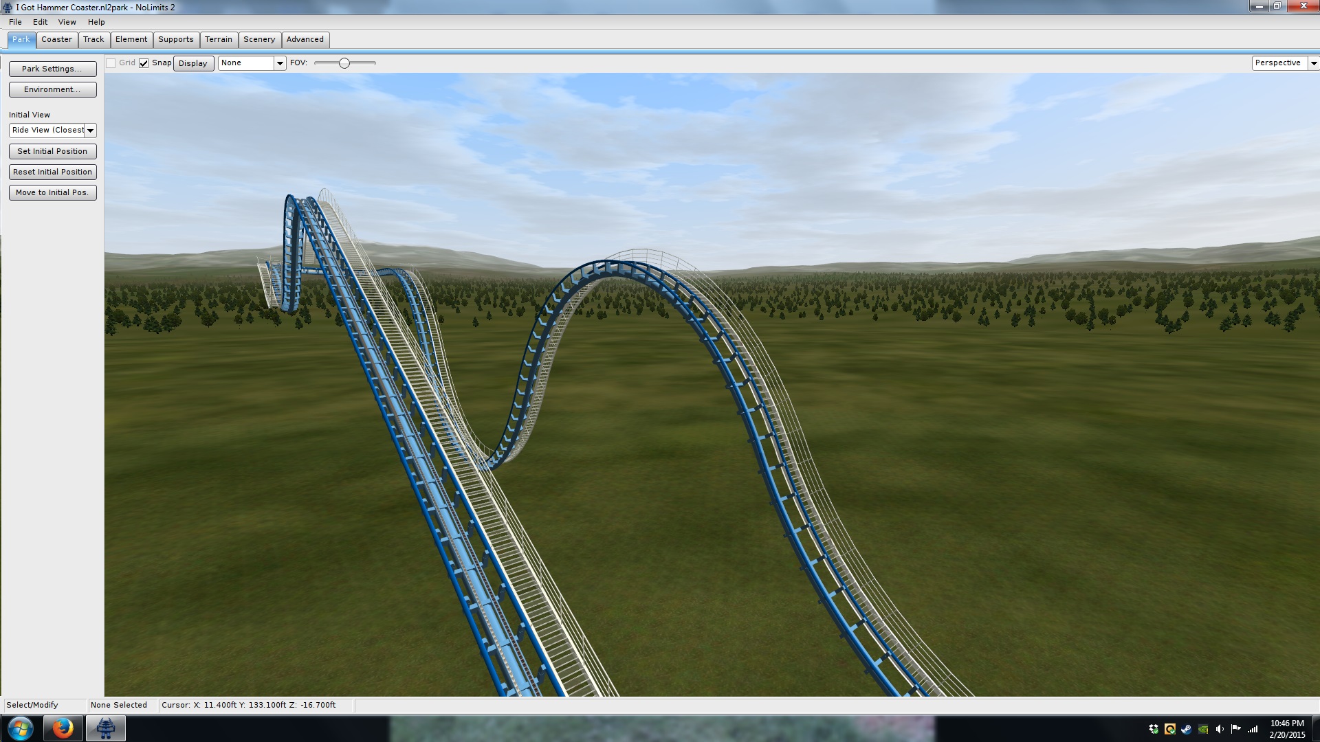Open the Action Center flag icon
Screen dimensions: 1320x742
pyautogui.click(x=1236, y=729)
